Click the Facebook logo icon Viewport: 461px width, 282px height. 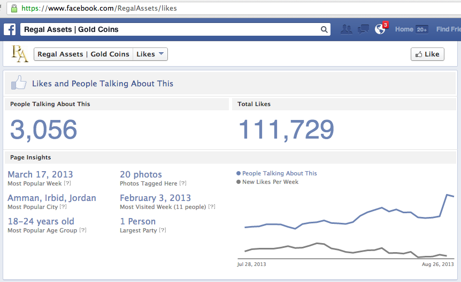click(10, 30)
